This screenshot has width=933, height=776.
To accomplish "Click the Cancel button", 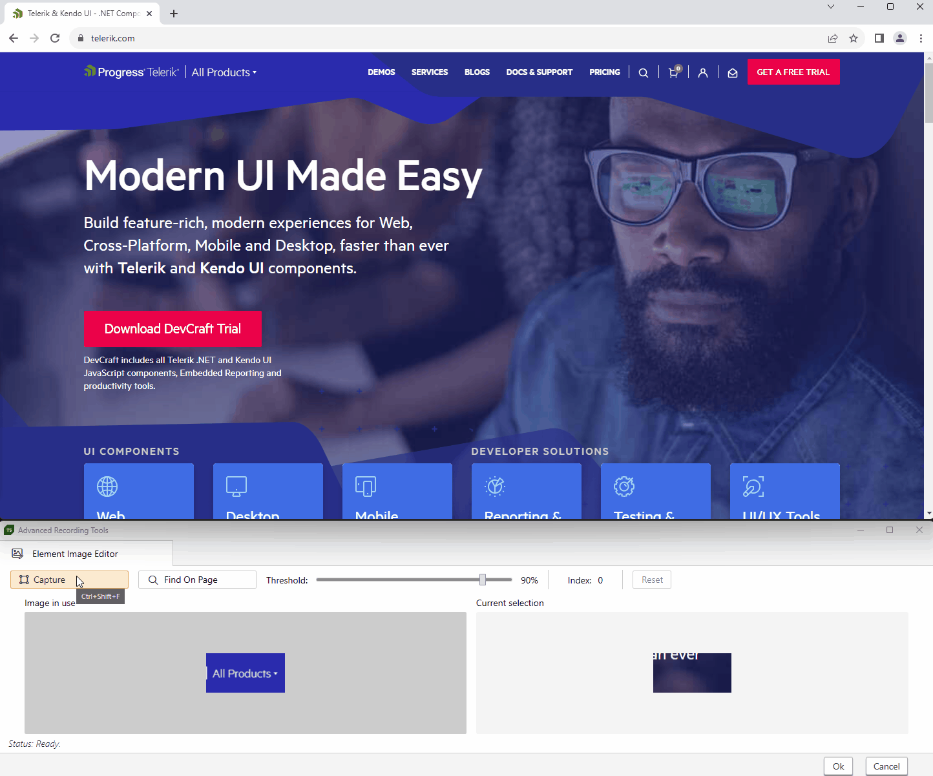I will click(x=886, y=766).
